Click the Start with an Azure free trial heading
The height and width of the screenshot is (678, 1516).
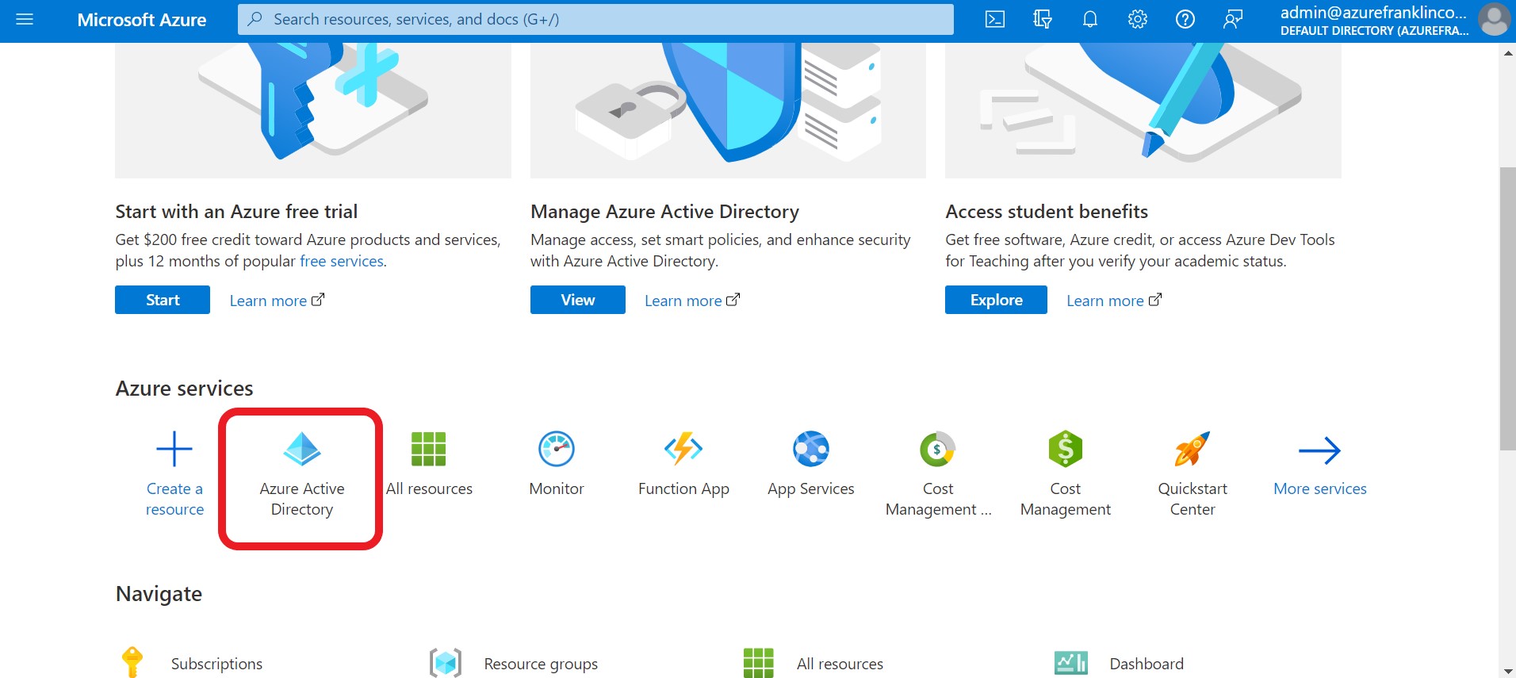[236, 212]
